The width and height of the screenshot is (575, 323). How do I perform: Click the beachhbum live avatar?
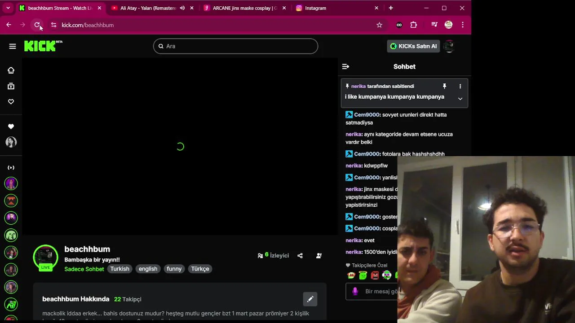pos(45,258)
